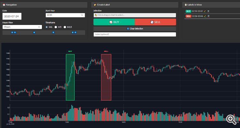Viewport: 240px width, 128px height.
Task: Click the double left rewind arrows
Action: 13,32
